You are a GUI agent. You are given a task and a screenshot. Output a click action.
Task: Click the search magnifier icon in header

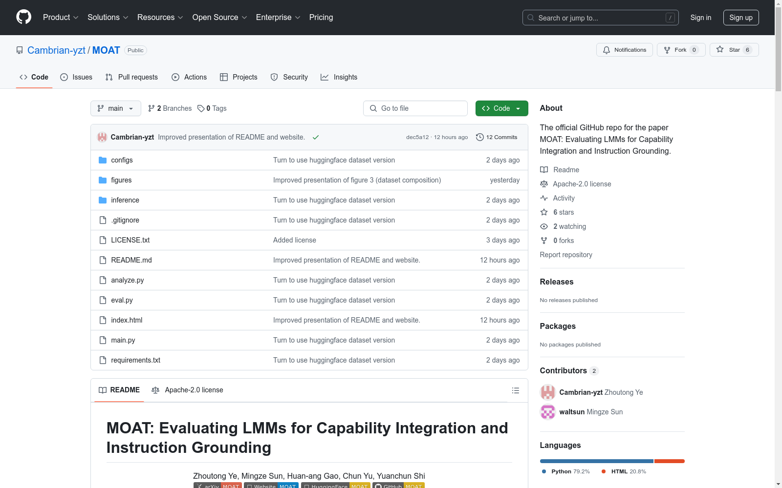[x=531, y=18]
